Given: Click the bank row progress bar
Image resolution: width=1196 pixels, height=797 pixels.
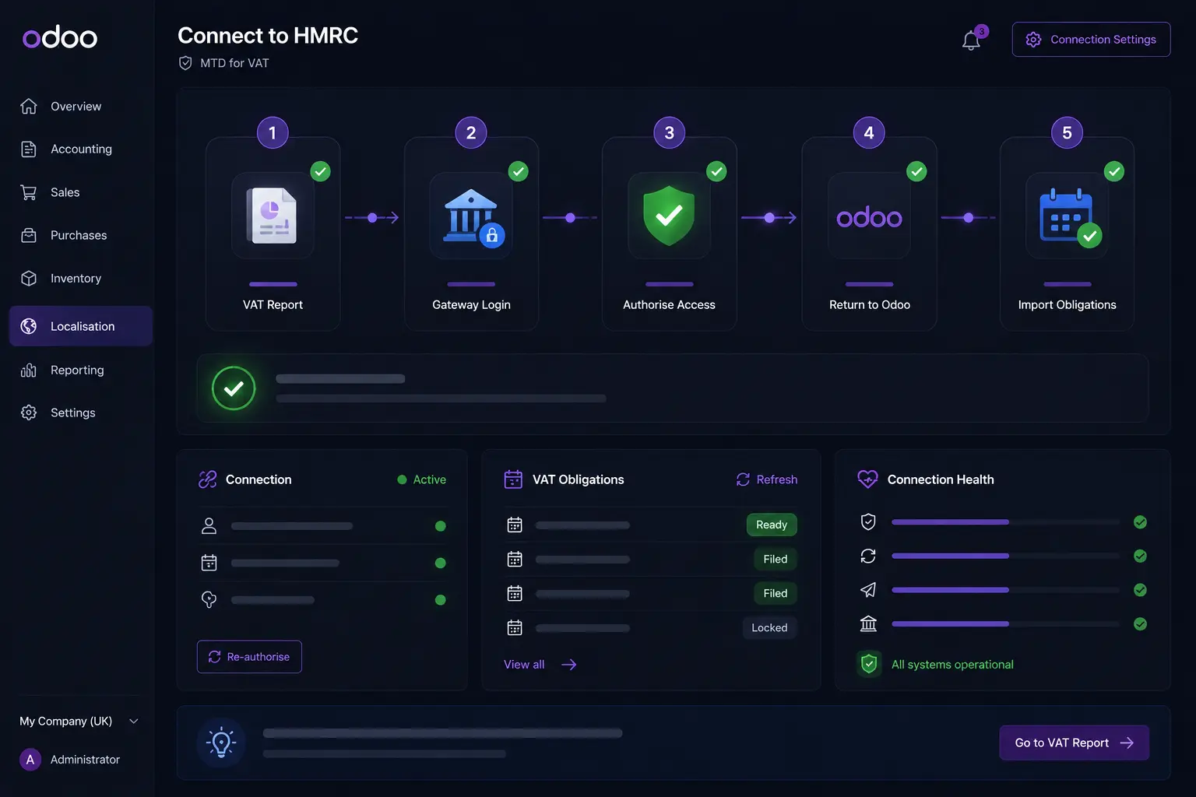Looking at the screenshot, I should coord(1006,623).
